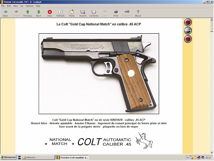Click the Démarrer start button
214x161 pixels.
point(8,157)
